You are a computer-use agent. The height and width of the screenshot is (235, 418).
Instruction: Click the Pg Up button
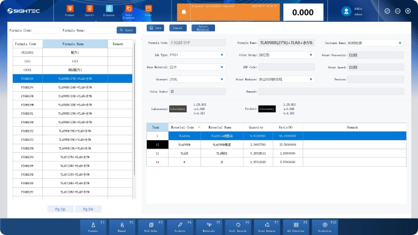tap(60, 209)
